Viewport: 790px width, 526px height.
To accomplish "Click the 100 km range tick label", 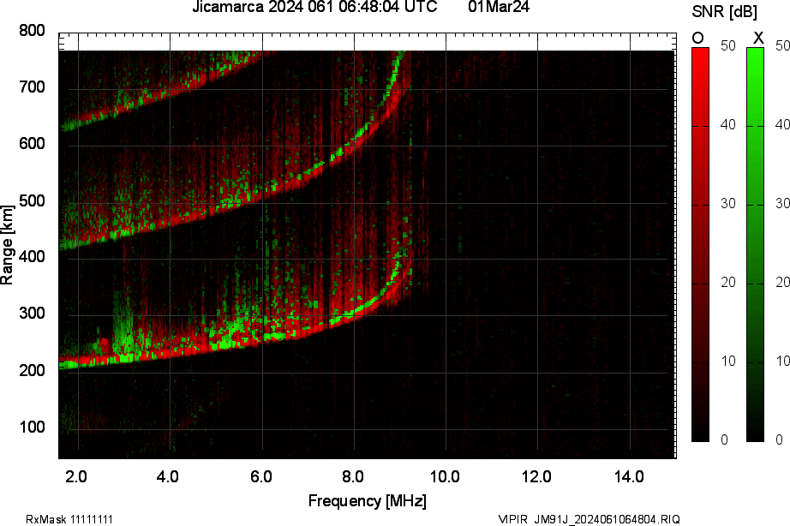I will (32, 427).
